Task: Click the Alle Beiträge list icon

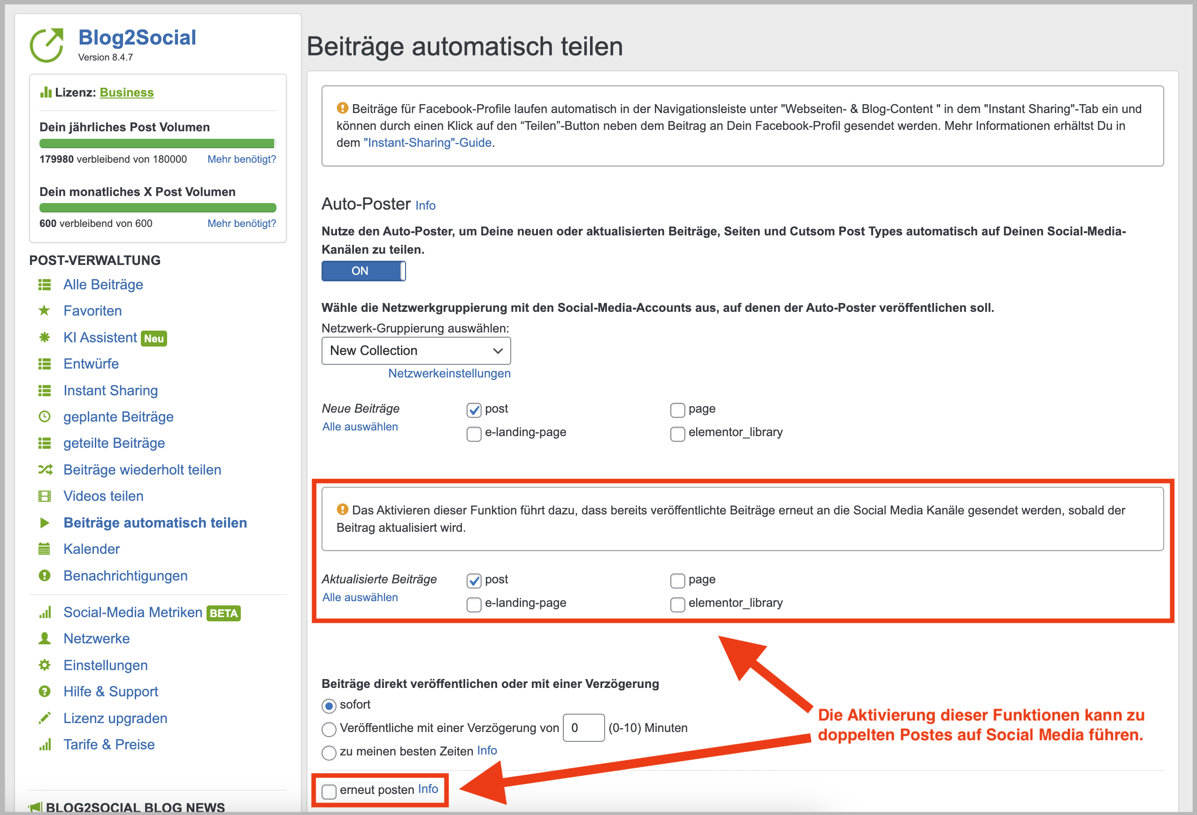Action: point(45,285)
